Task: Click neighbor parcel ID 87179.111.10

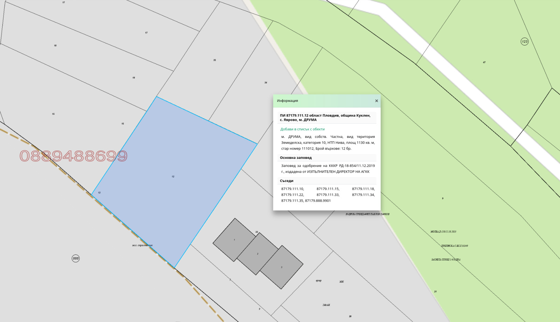Action: click(x=292, y=189)
